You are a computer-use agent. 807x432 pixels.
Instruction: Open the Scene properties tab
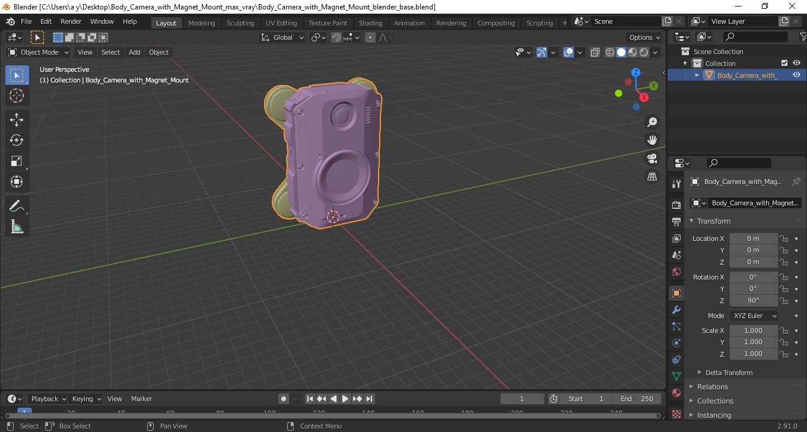coord(676,255)
